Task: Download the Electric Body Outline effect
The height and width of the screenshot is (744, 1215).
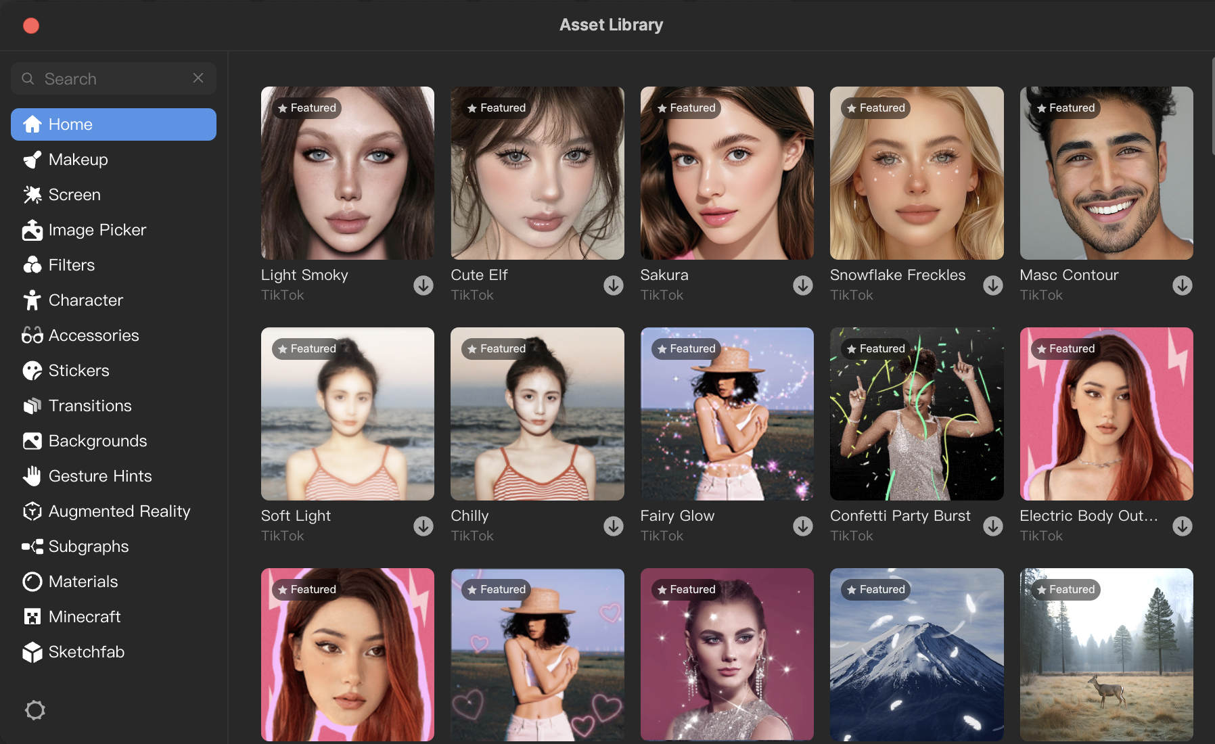Action: [1183, 526]
